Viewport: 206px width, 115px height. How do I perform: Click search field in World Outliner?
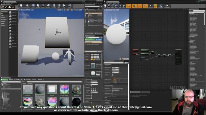(x=92, y=6)
